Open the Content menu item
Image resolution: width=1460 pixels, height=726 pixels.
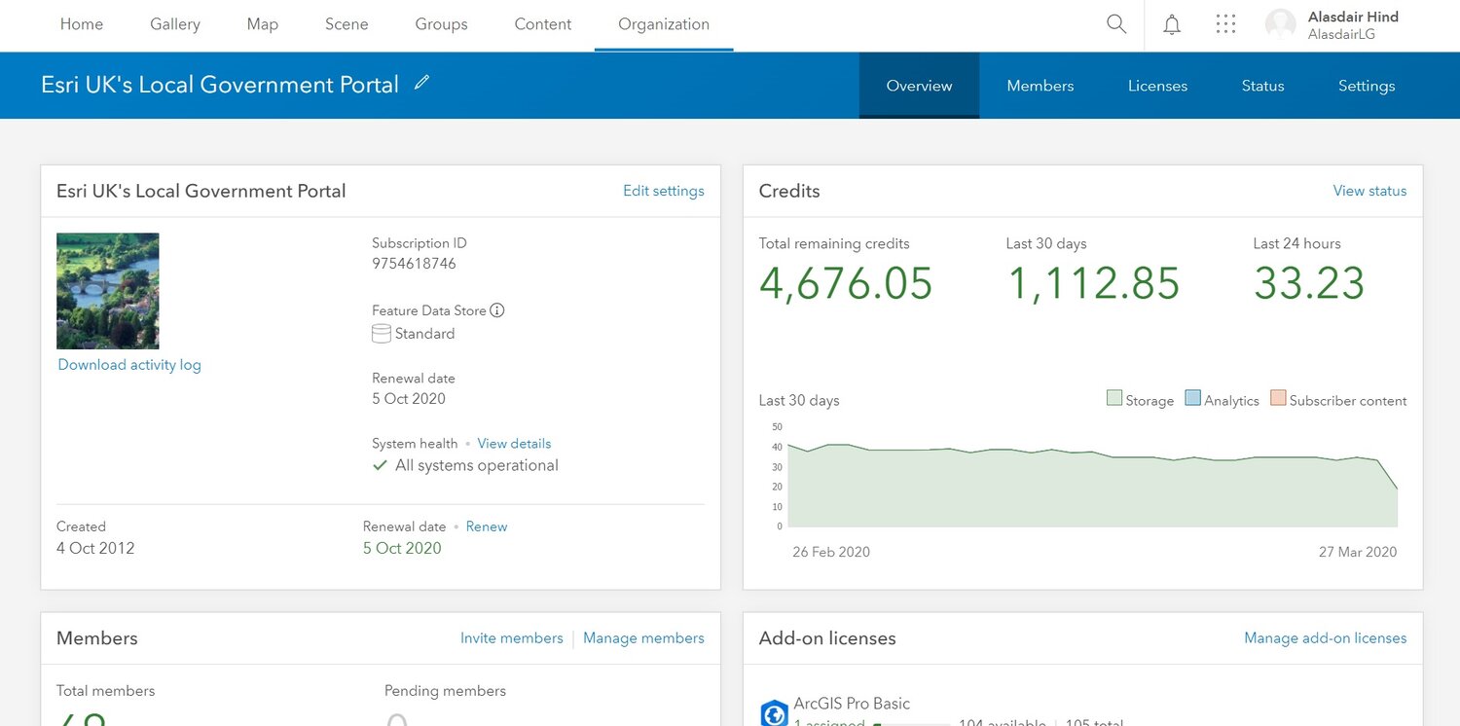tap(543, 24)
